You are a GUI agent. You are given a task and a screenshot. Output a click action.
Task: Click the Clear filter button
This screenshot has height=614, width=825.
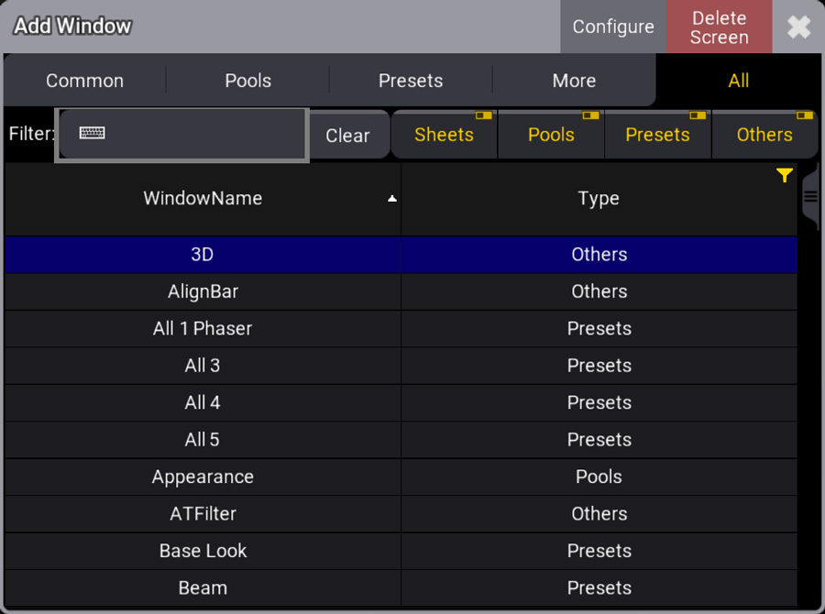pos(347,136)
